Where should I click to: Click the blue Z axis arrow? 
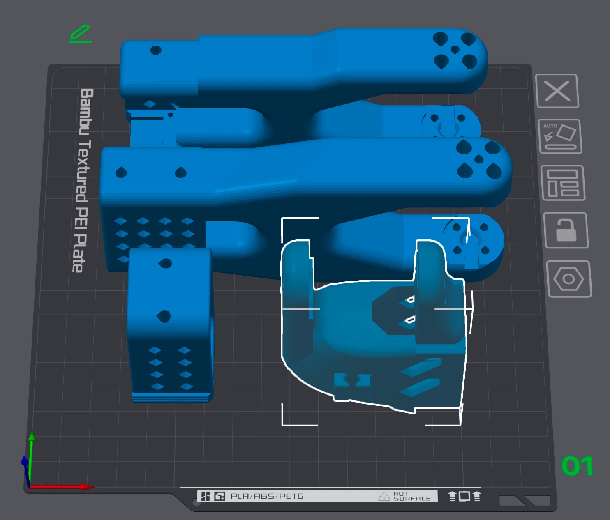(x=25, y=462)
